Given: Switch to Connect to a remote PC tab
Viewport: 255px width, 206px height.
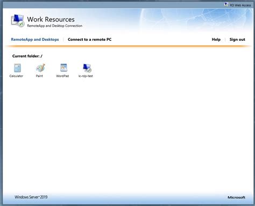Looking at the screenshot, I should [x=90, y=40].
